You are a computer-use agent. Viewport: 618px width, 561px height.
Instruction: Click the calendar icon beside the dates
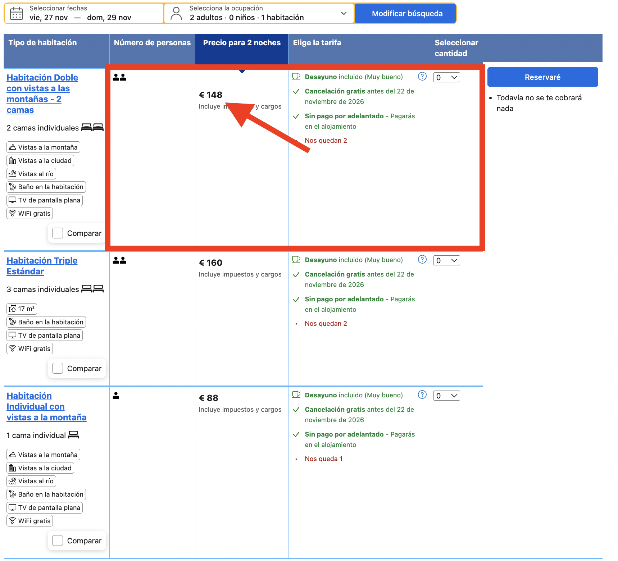pyautogui.click(x=17, y=13)
